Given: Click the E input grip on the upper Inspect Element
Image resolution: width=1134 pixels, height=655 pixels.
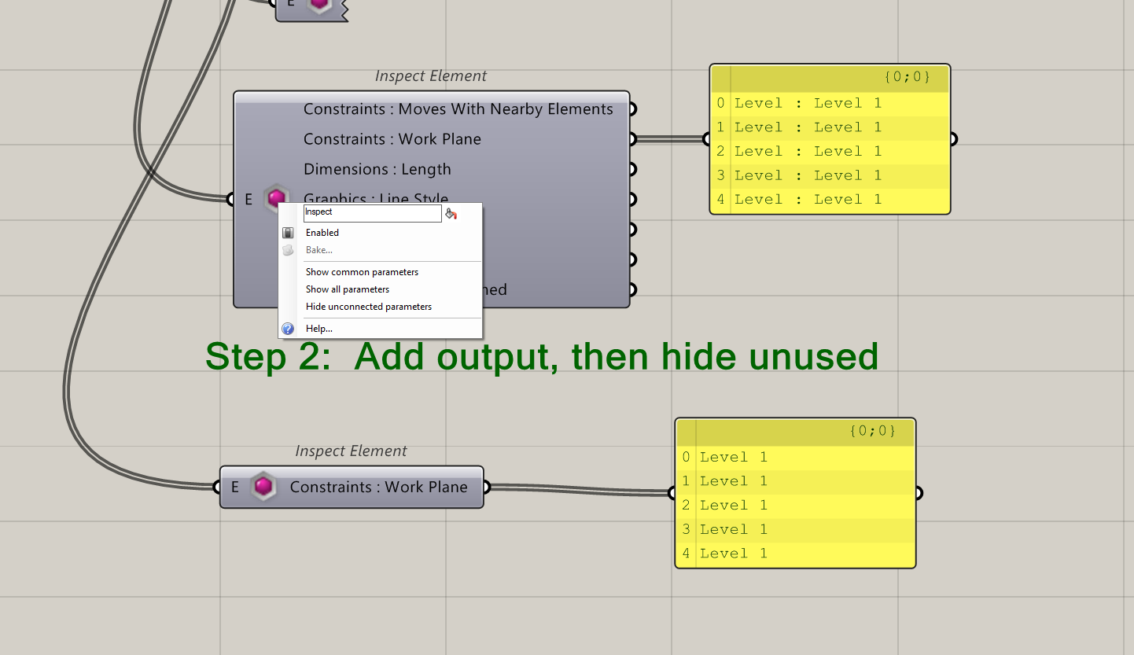Looking at the screenshot, I should point(229,198).
